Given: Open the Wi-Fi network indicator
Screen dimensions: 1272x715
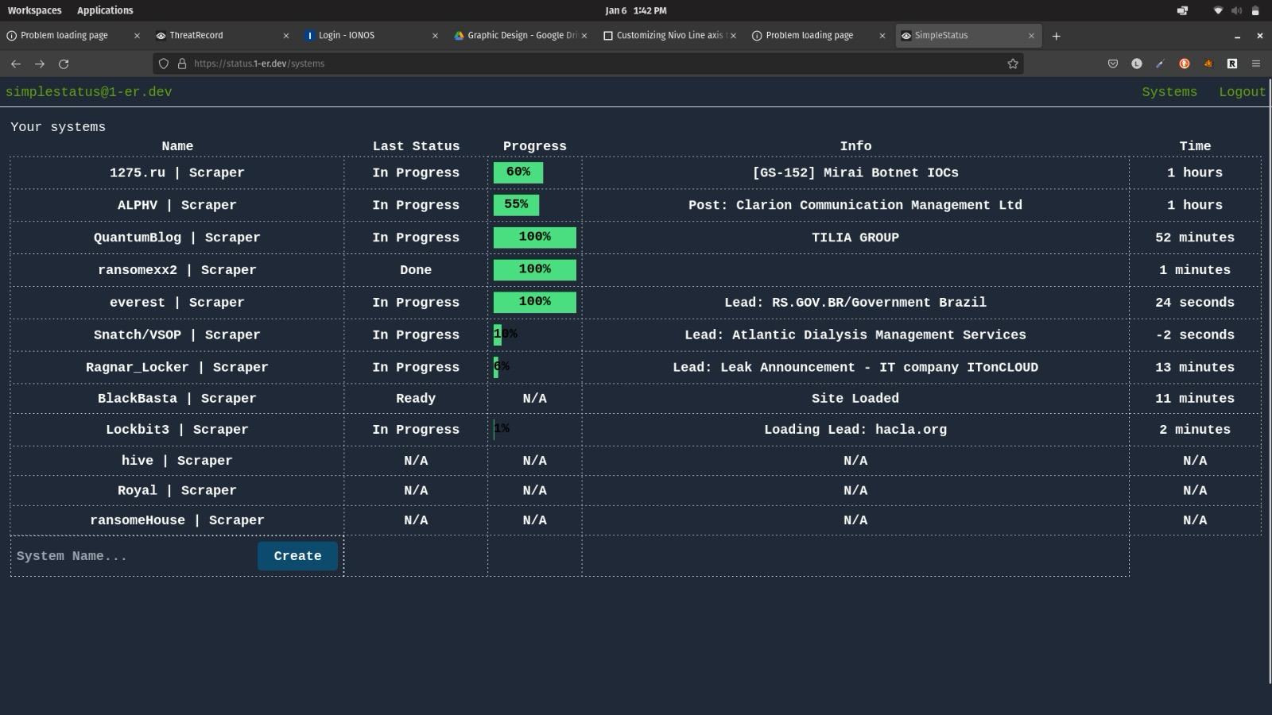Looking at the screenshot, I should (1218, 10).
